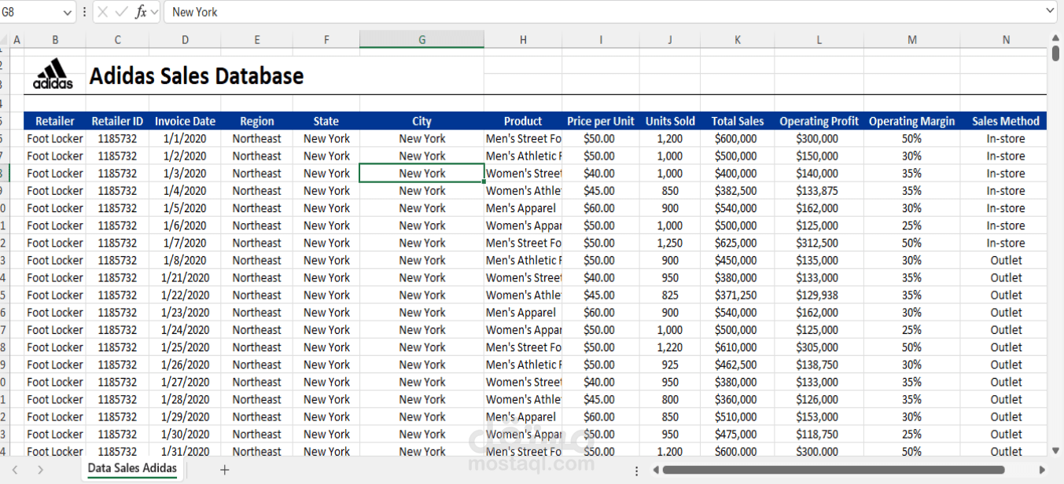1064x484 pixels.
Task: Select the operating profit $312,500 cell
Action: pos(819,243)
